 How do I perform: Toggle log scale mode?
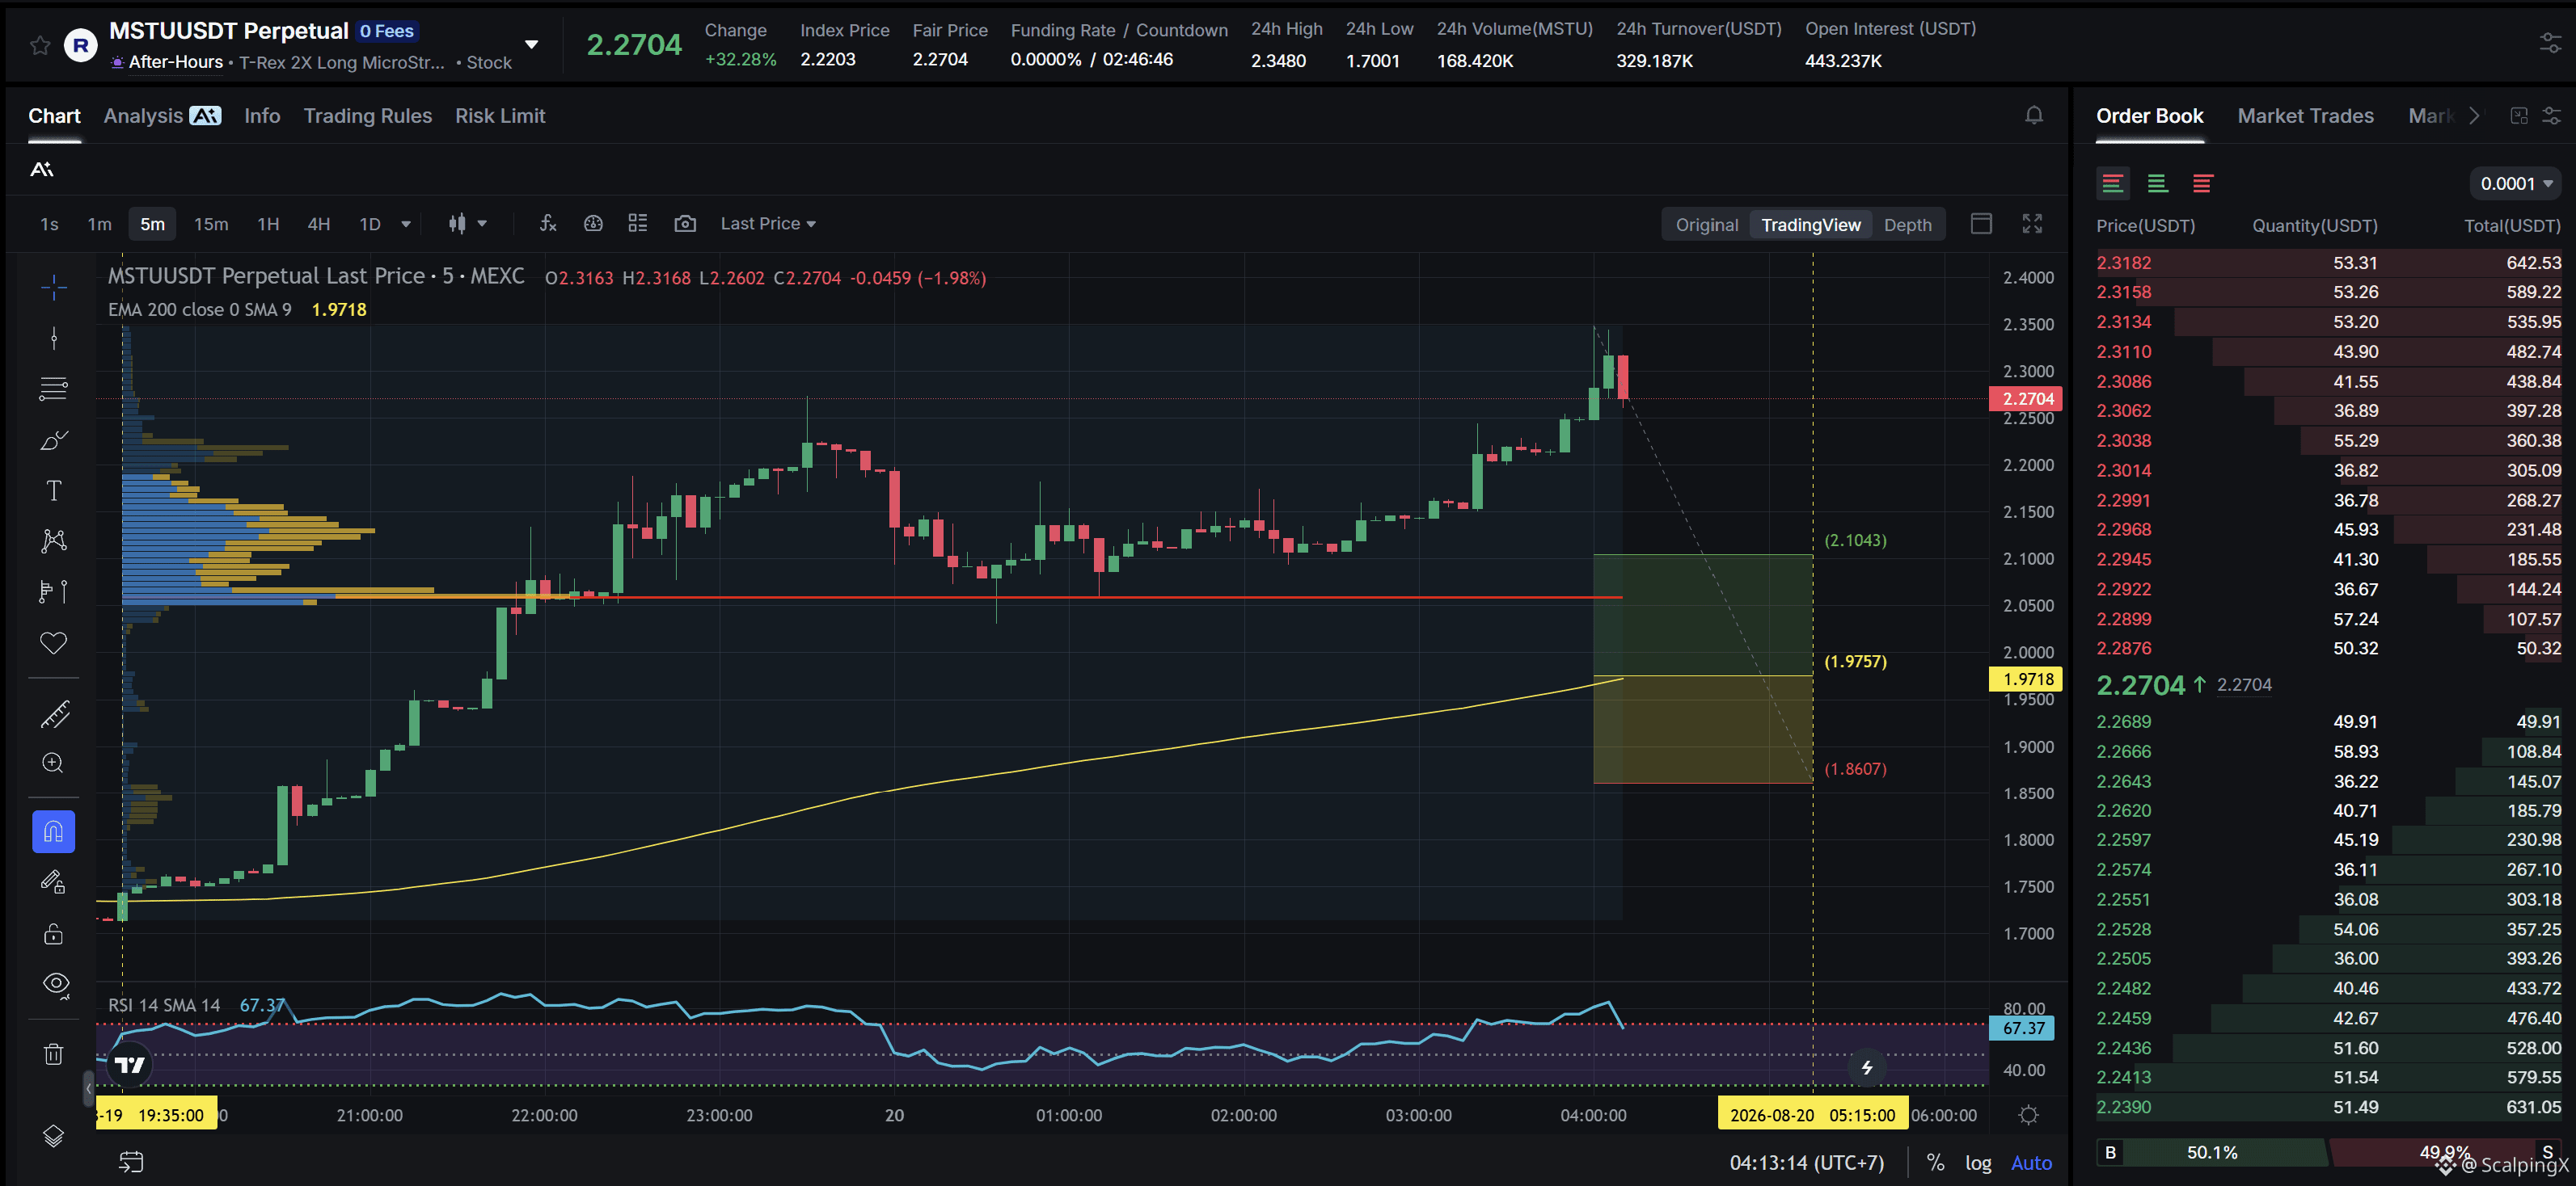[x=1978, y=1163]
